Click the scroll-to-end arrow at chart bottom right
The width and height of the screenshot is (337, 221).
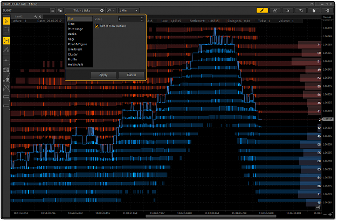tap(318, 208)
